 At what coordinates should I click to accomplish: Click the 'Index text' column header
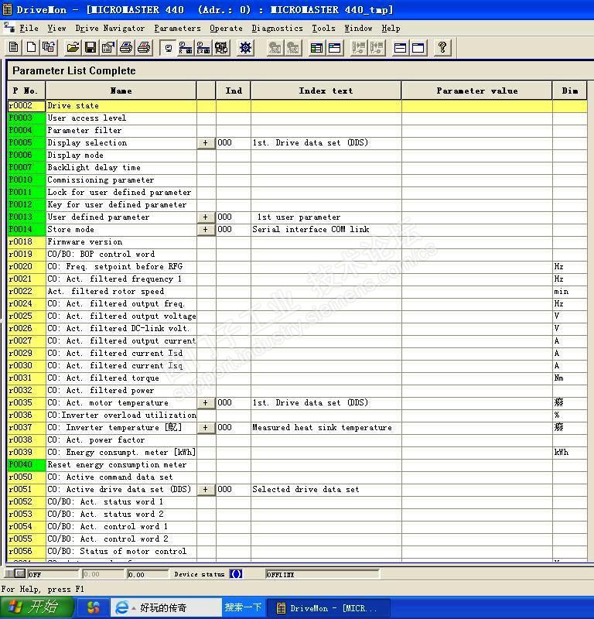point(326,91)
